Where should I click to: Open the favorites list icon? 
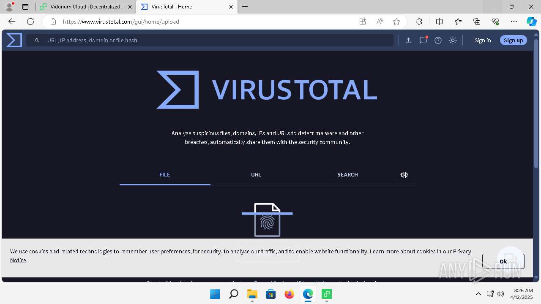458,22
